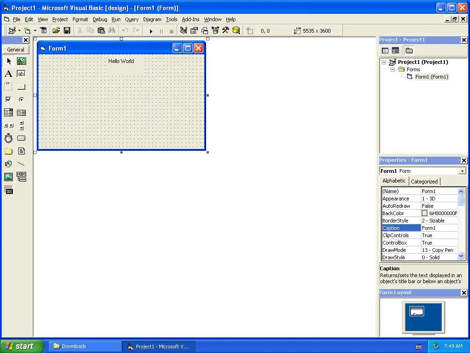Open the Add-Ins menu
This screenshot has height=353, width=470.
(190, 19)
